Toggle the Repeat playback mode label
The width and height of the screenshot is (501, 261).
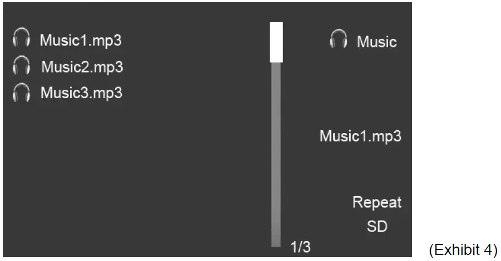[x=376, y=202]
